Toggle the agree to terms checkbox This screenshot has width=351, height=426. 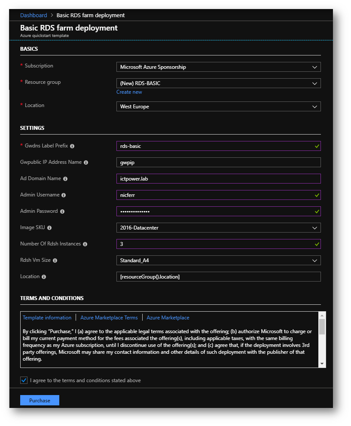click(24, 380)
